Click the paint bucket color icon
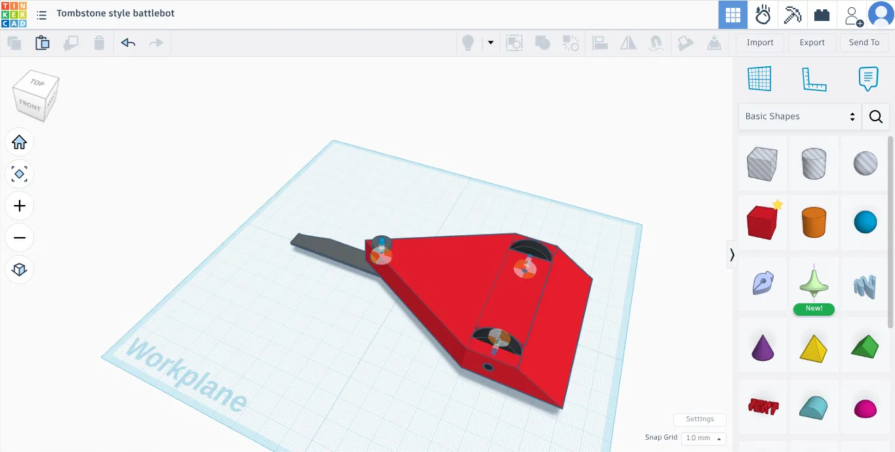The image size is (895, 452). tap(686, 43)
